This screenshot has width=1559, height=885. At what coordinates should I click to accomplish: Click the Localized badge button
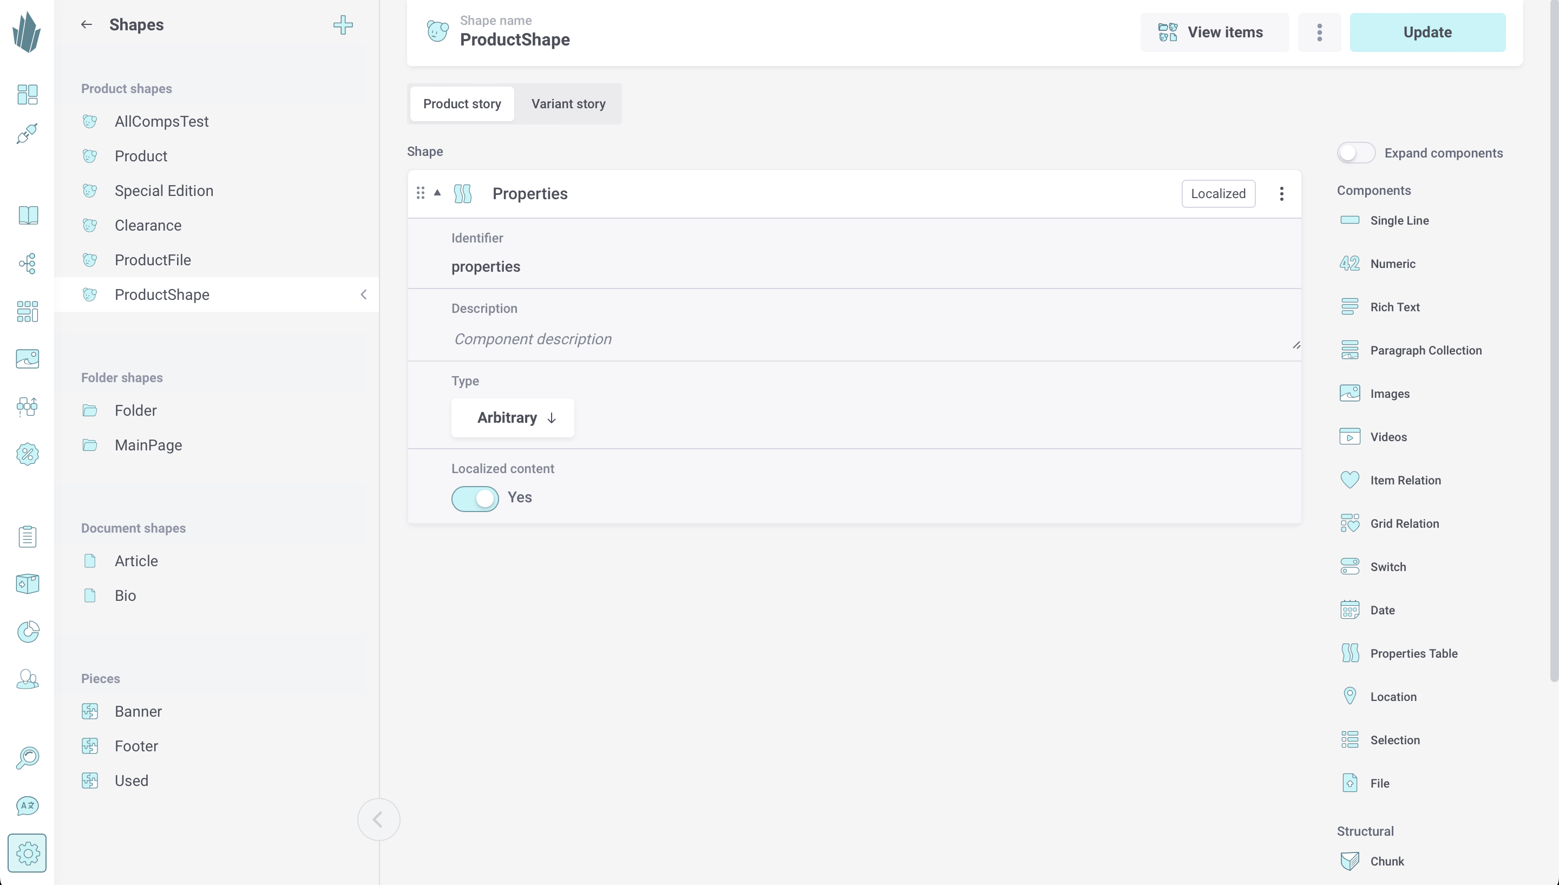(x=1218, y=193)
